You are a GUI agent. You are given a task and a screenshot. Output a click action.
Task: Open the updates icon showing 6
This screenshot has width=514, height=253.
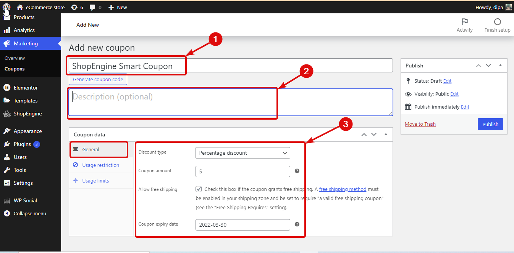tap(74, 7)
